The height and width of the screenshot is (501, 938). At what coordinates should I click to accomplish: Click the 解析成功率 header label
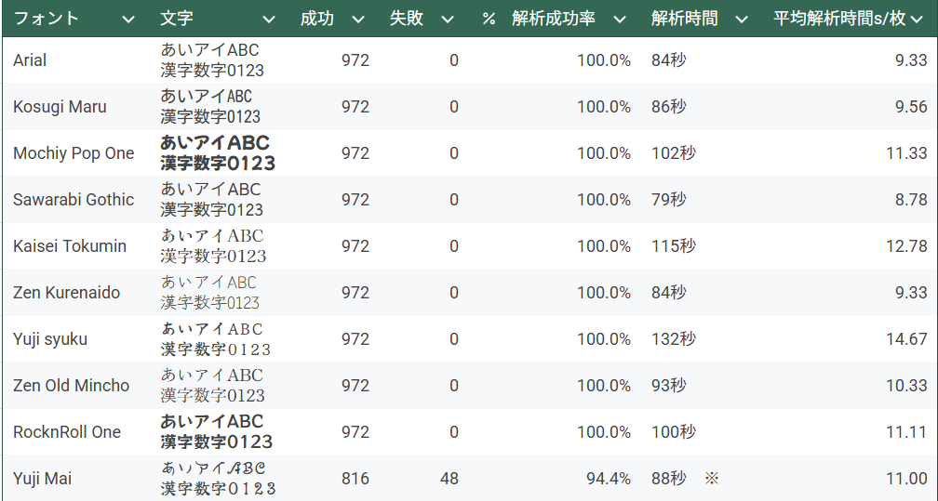click(554, 19)
